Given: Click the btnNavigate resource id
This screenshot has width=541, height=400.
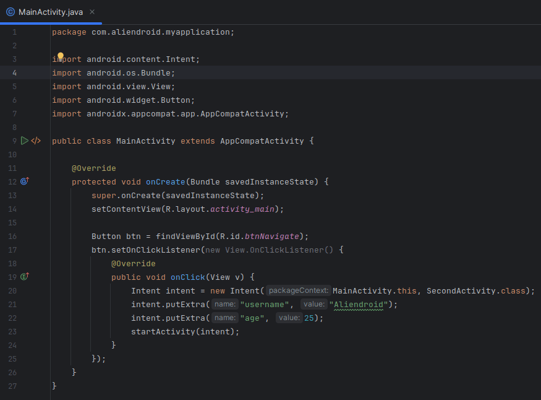Looking at the screenshot, I should tap(272, 237).
